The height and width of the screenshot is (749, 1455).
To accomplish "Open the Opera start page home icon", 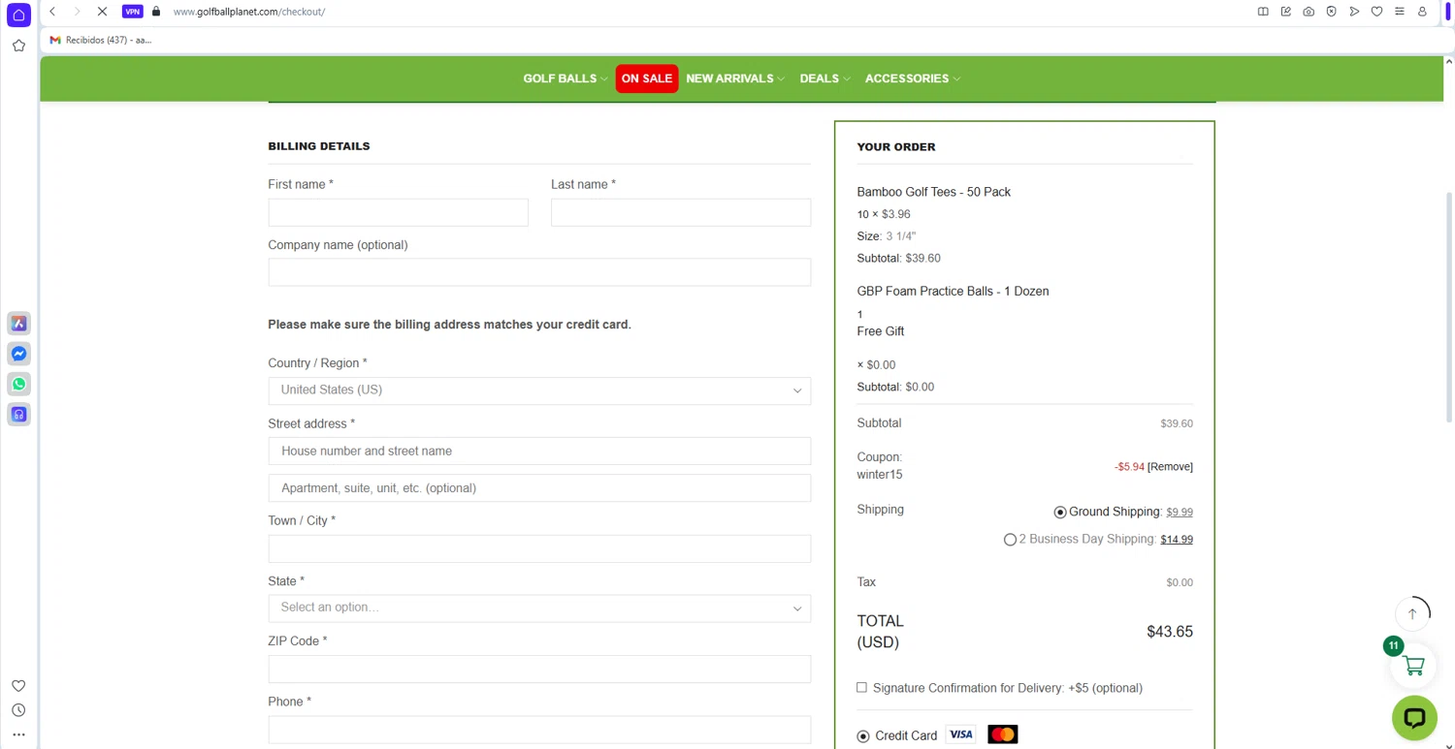I will (x=18, y=16).
